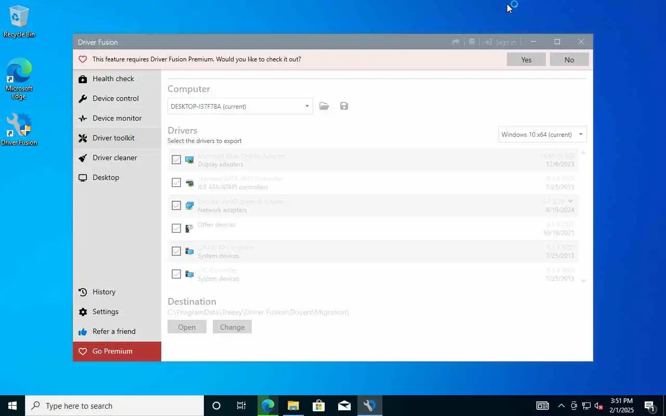Open the Recycle Bin desktop icon
The width and height of the screenshot is (666, 416).
click(19, 21)
